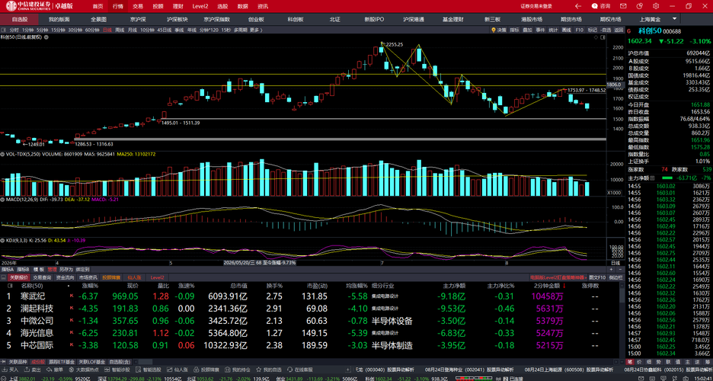The image size is (713, 381).
Task: Click the 返回 button above chart
Action: [619, 30]
